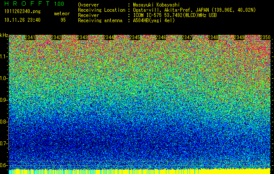Click the 0.9 frequency axis label
Viewport: 274px width, 174px height.
[3, 100]
